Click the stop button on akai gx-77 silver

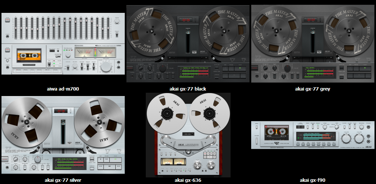tap(109, 167)
